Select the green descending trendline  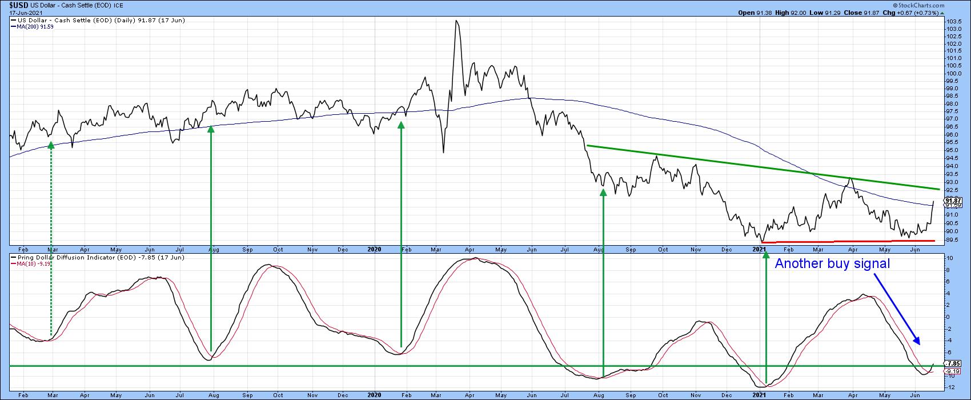[x=743, y=166]
